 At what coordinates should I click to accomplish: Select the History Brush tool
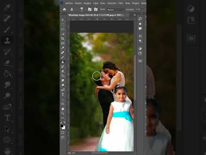click(x=63, y=67)
